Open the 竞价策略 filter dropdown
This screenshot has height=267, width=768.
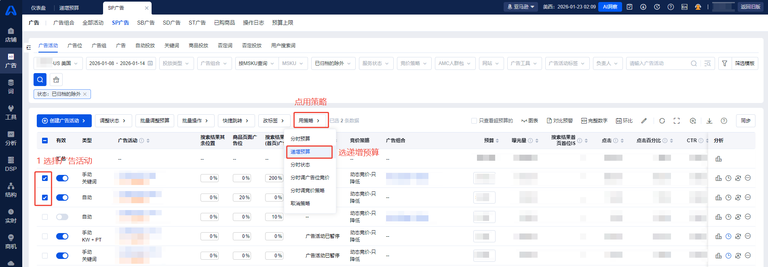pos(414,63)
